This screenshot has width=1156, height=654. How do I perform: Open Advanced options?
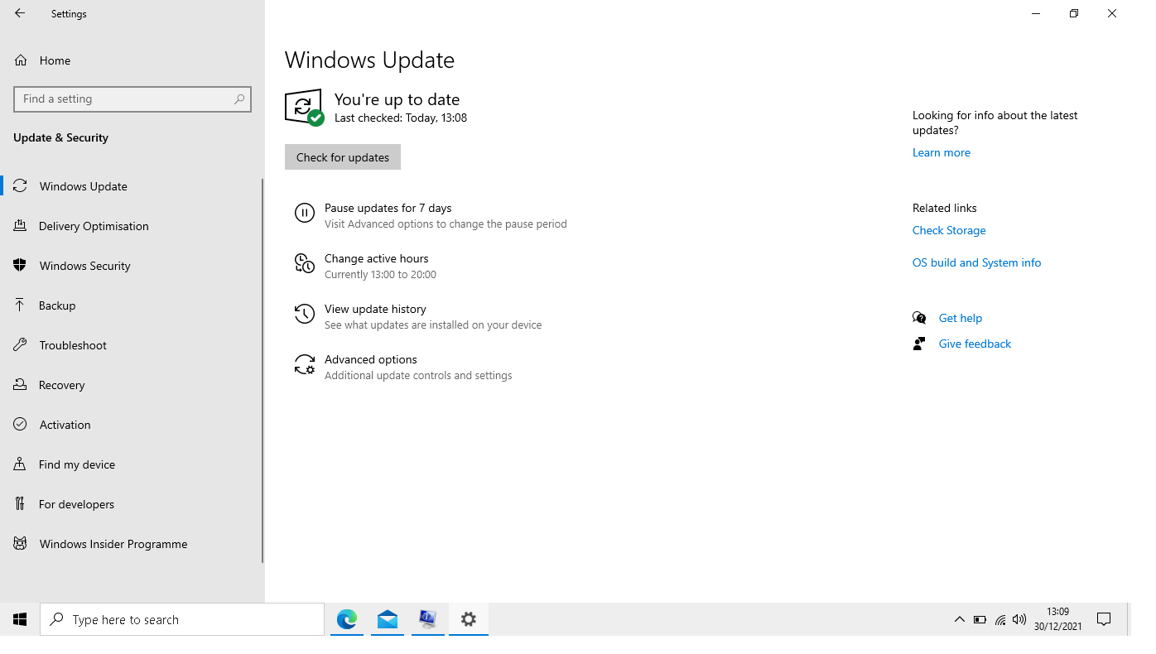click(371, 359)
